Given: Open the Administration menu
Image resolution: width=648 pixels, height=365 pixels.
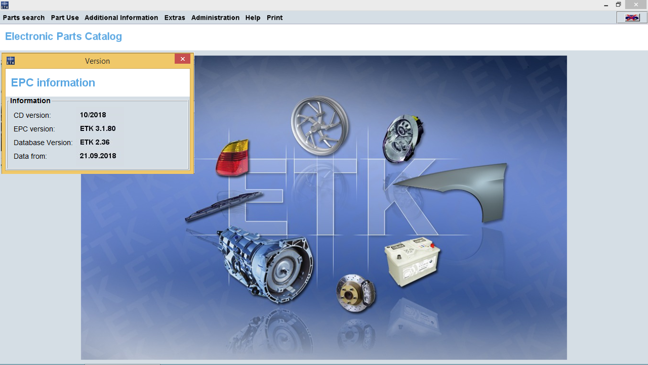Looking at the screenshot, I should pyautogui.click(x=215, y=18).
